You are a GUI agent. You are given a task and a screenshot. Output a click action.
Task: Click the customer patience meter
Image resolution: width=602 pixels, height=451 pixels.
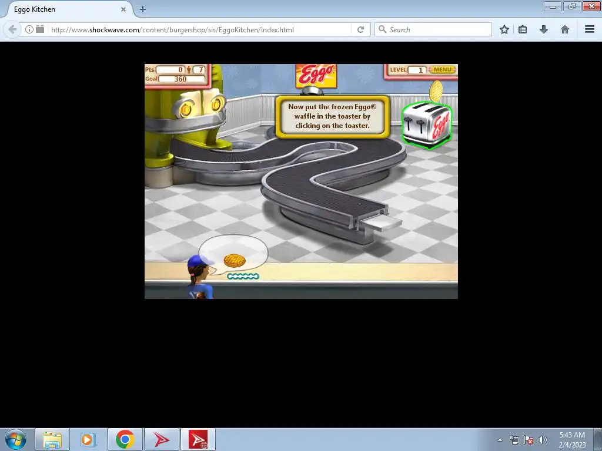tap(243, 276)
